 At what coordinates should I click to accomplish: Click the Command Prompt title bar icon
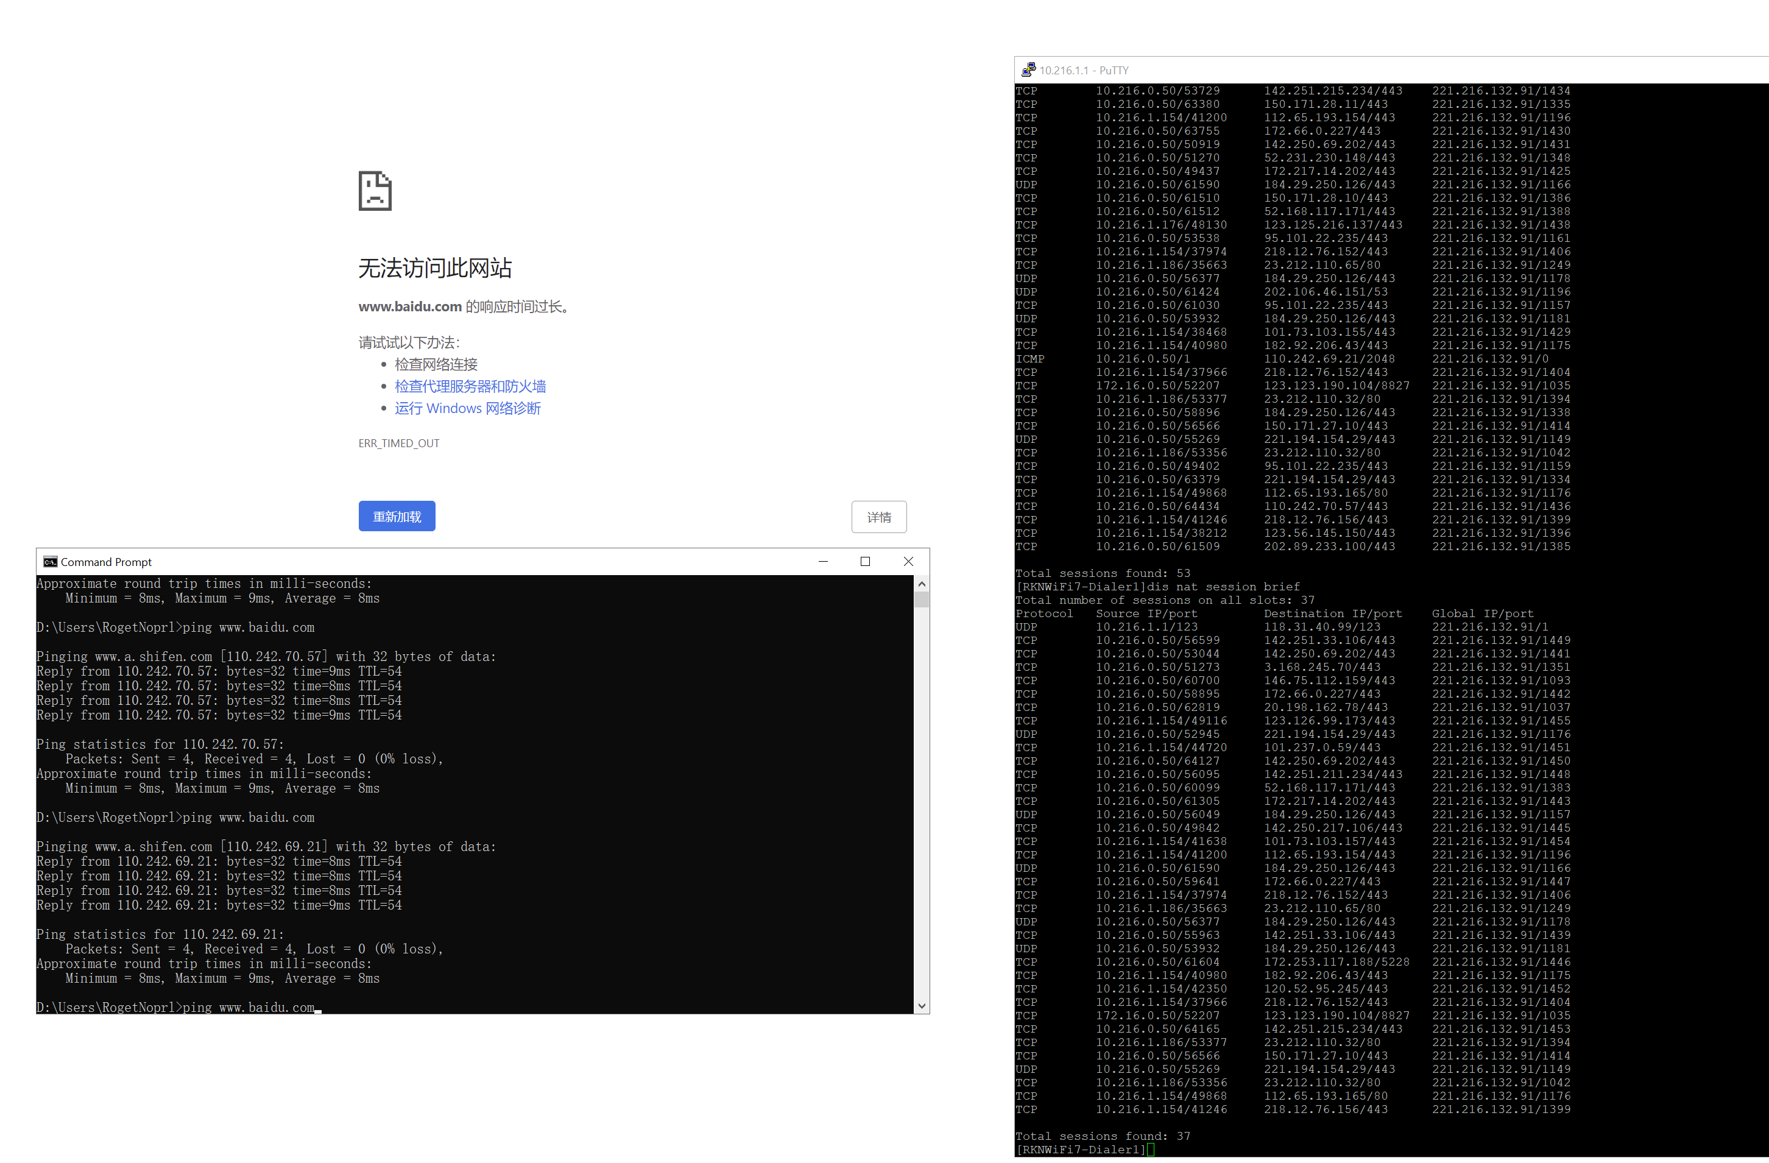click(51, 562)
